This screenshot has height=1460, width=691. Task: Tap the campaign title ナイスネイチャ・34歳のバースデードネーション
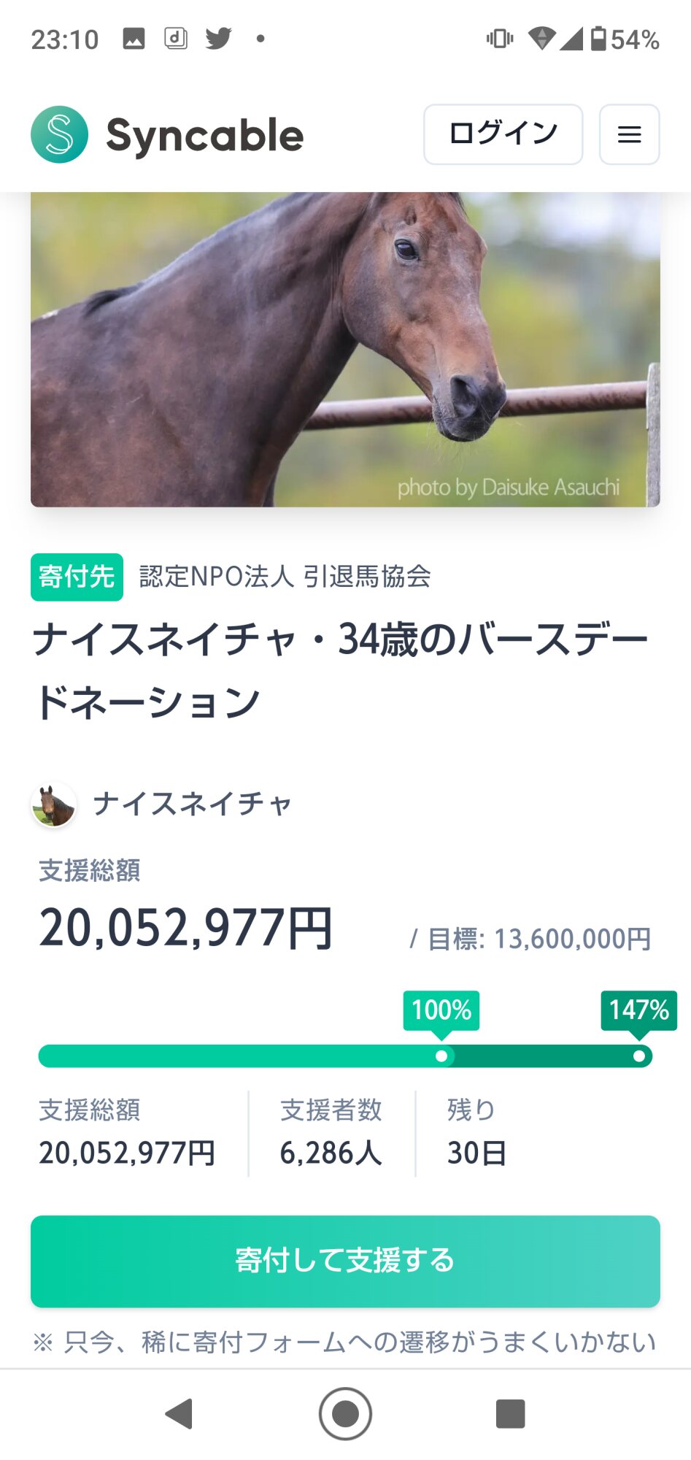[341, 670]
